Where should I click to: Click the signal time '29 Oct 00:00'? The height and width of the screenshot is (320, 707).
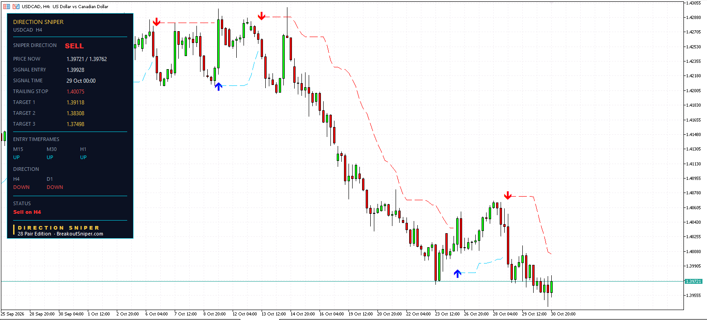[x=81, y=80]
